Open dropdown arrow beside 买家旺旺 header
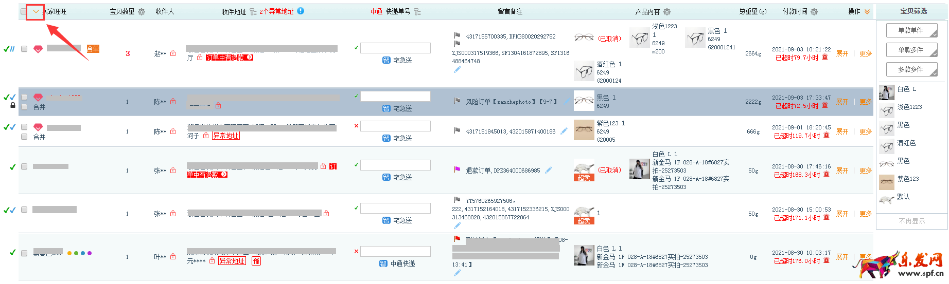The image size is (949, 284). coord(36,11)
